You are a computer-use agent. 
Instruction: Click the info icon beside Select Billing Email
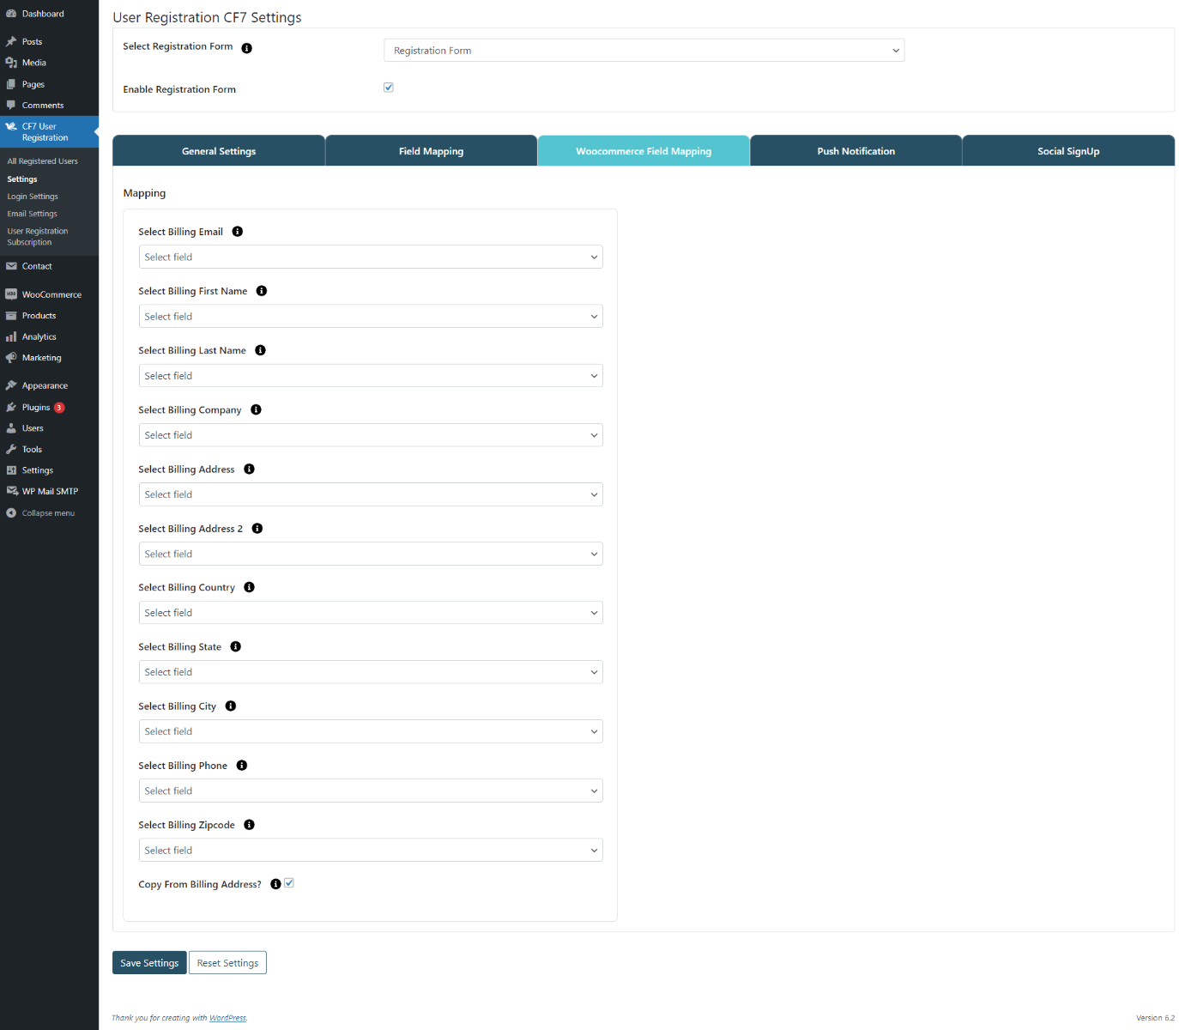[238, 232]
